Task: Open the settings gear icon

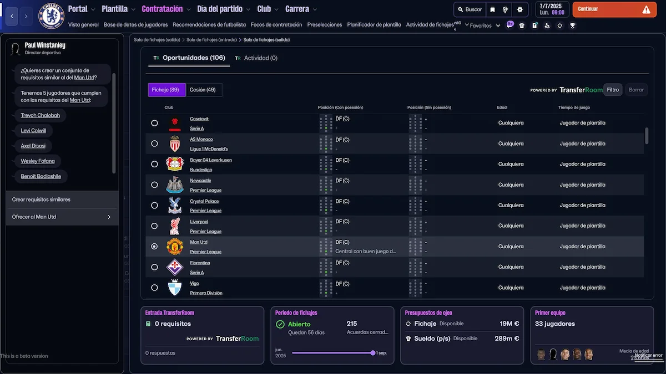Action: [520, 9]
